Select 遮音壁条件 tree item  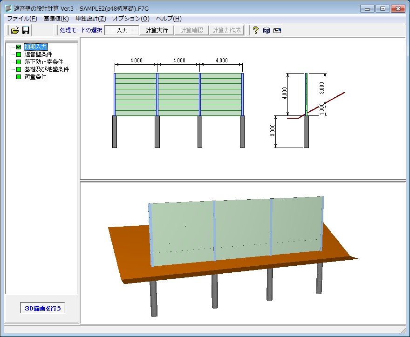(38, 54)
